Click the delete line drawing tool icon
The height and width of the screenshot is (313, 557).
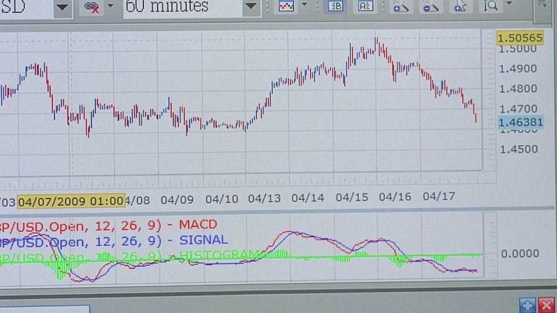(x=461, y=7)
